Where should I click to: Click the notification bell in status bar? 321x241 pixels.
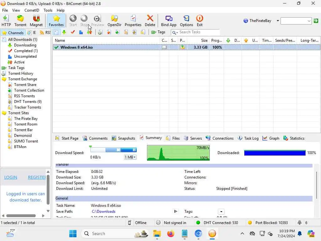click(x=299, y=222)
